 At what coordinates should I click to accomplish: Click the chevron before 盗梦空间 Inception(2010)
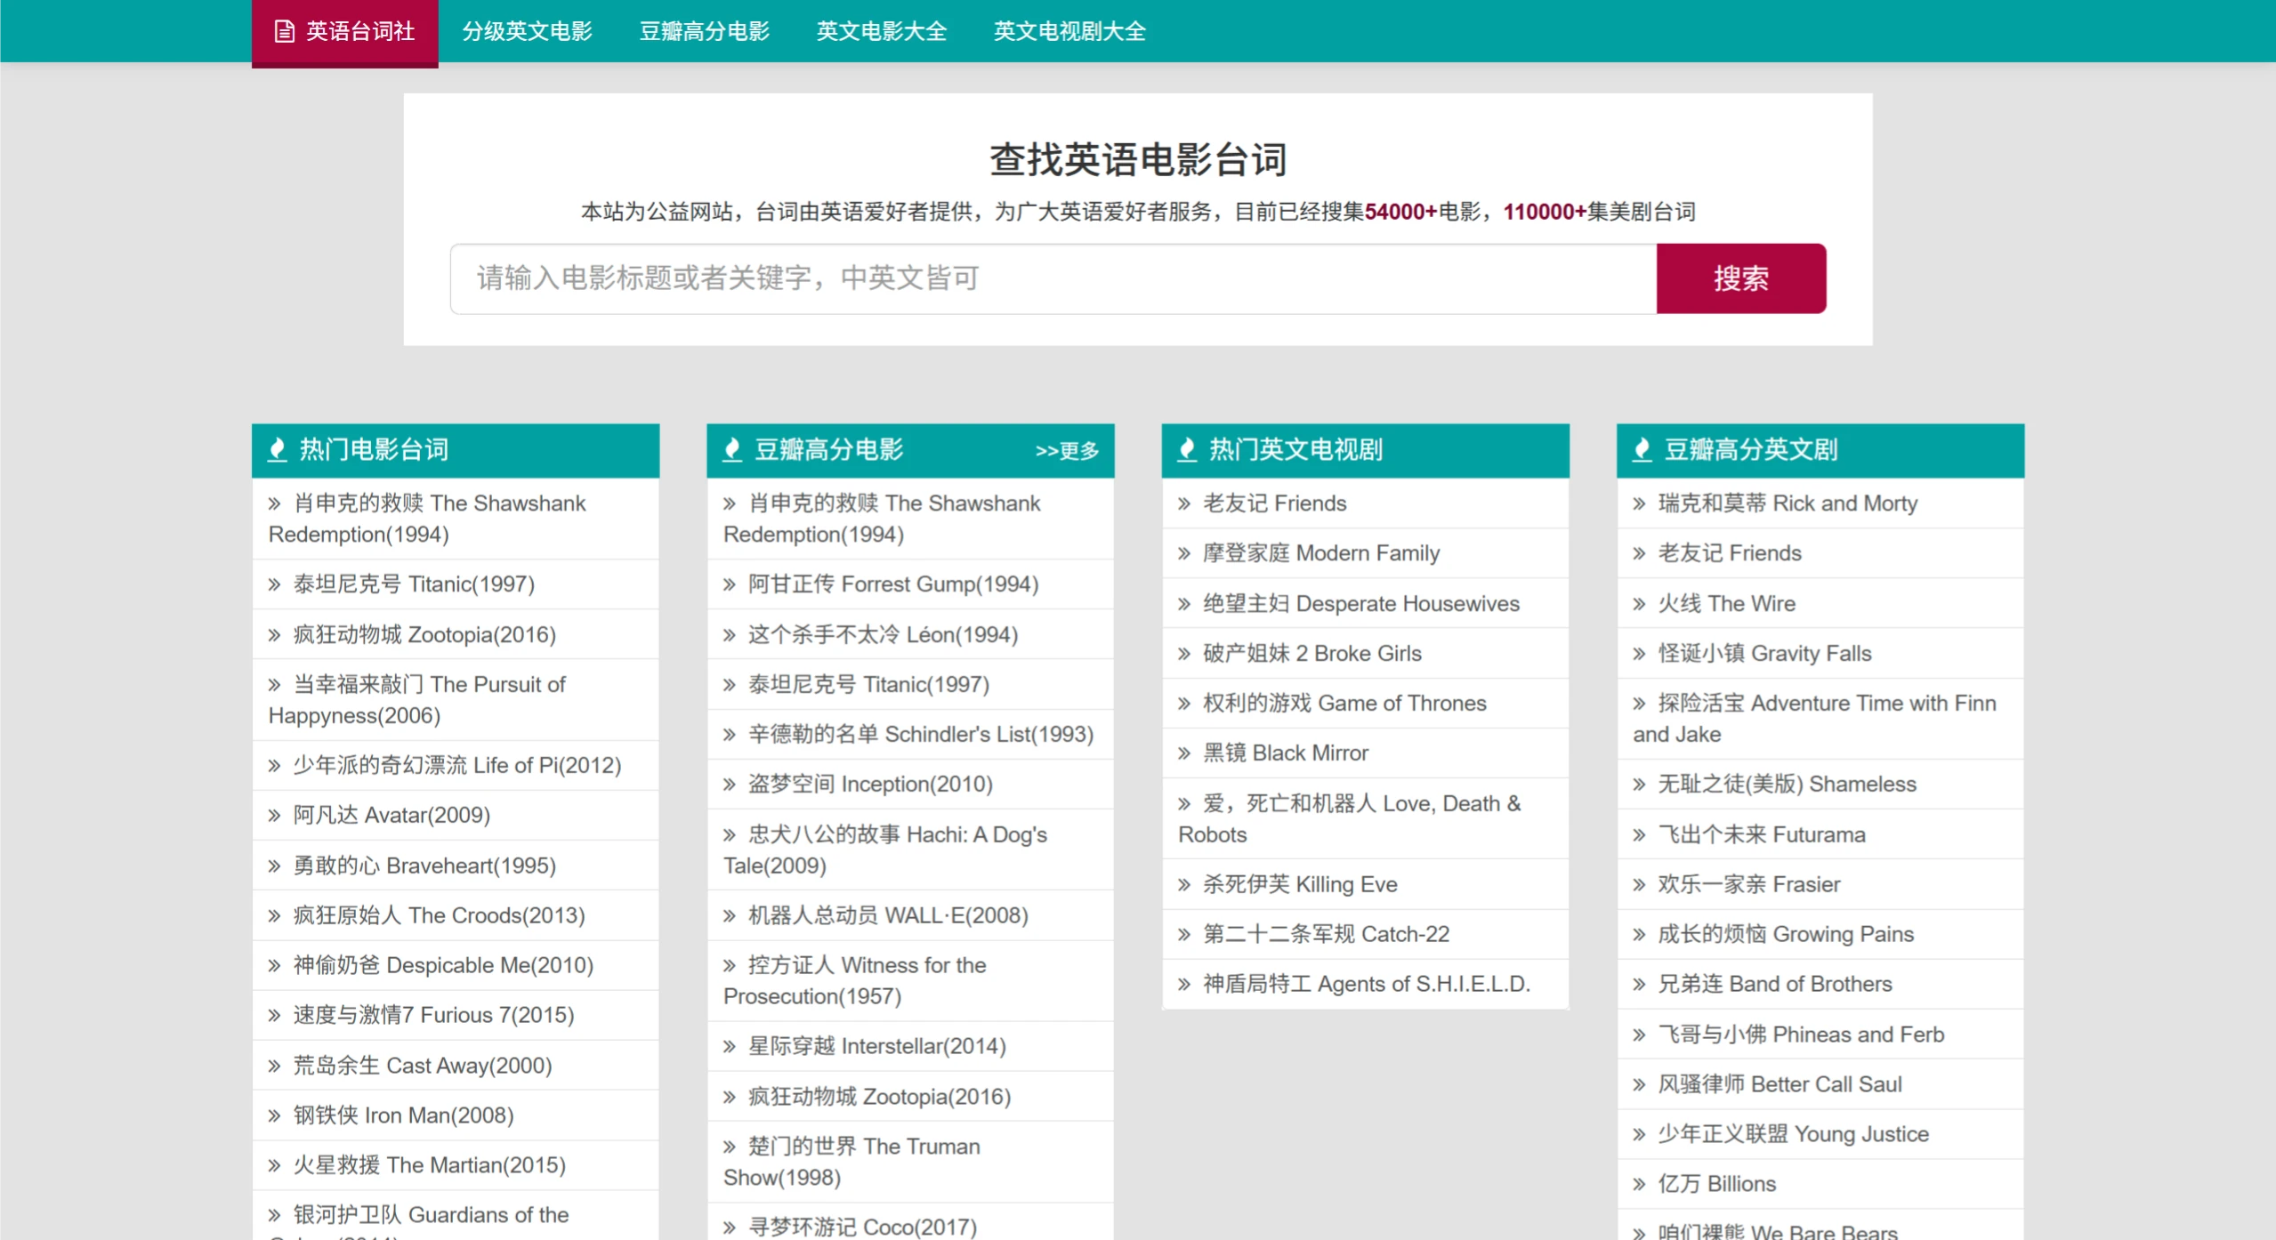pos(728,784)
